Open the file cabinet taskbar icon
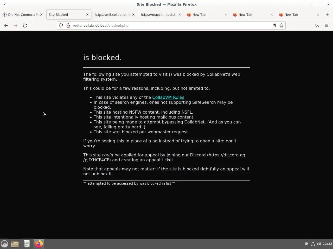 click(27, 244)
